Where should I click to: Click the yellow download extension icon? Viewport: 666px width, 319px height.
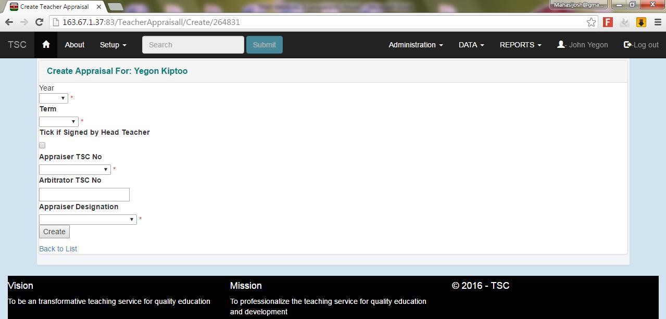pos(641,22)
